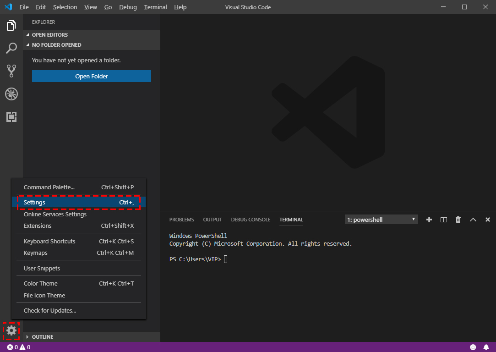Open the Terminal menu
The height and width of the screenshot is (352, 496).
(155, 7)
